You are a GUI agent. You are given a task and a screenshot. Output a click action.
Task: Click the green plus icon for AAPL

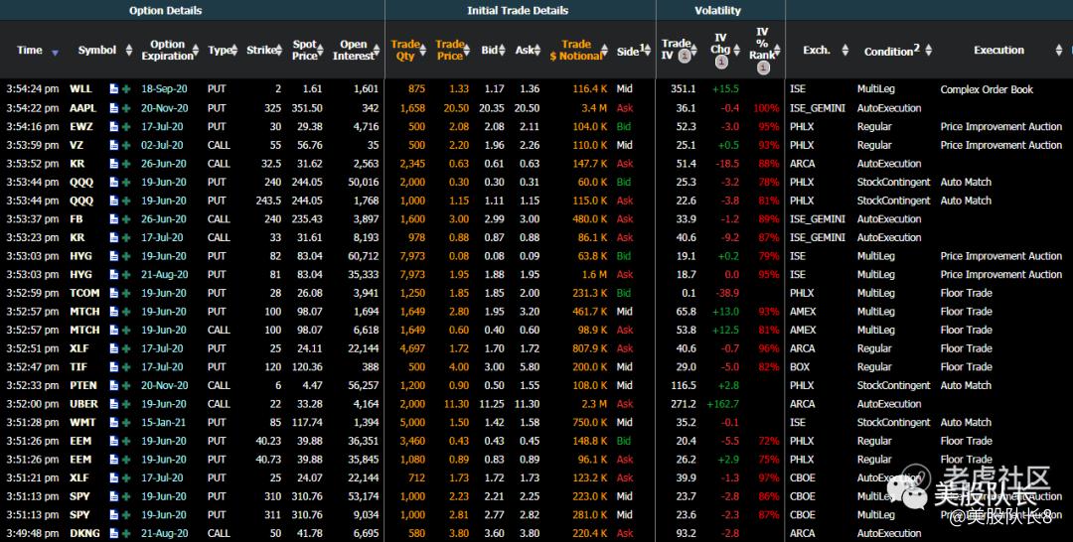[126, 108]
